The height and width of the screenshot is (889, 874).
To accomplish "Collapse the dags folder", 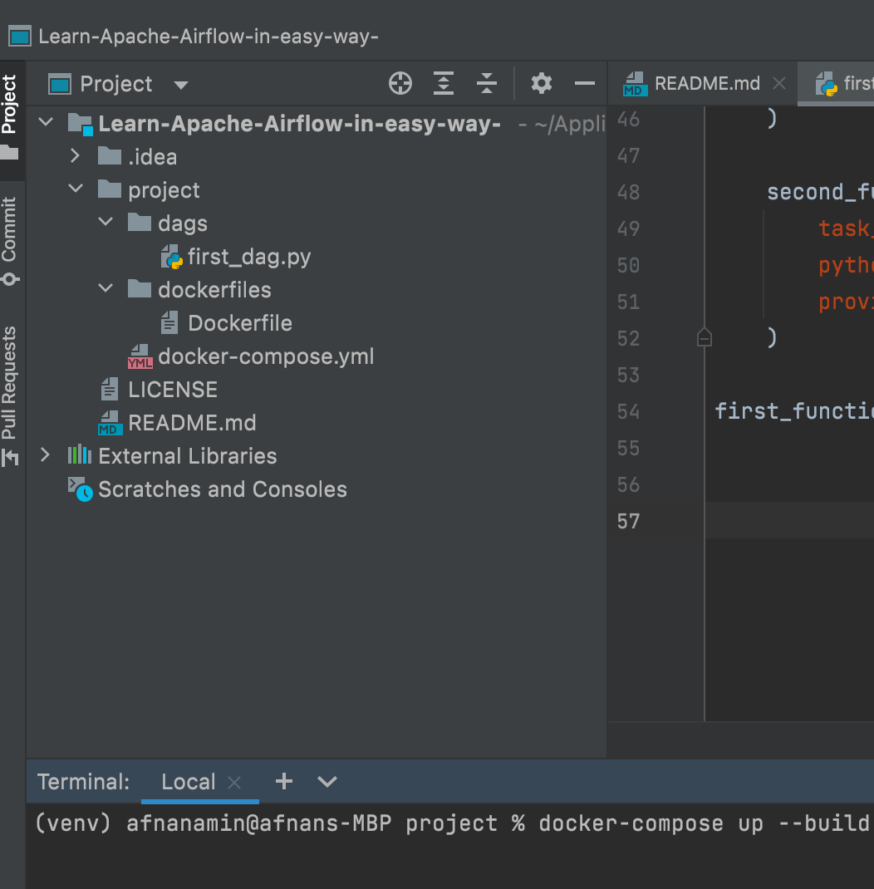I will click(105, 223).
